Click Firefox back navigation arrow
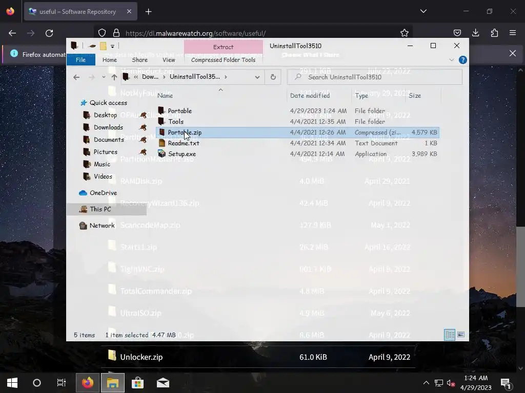 12,33
